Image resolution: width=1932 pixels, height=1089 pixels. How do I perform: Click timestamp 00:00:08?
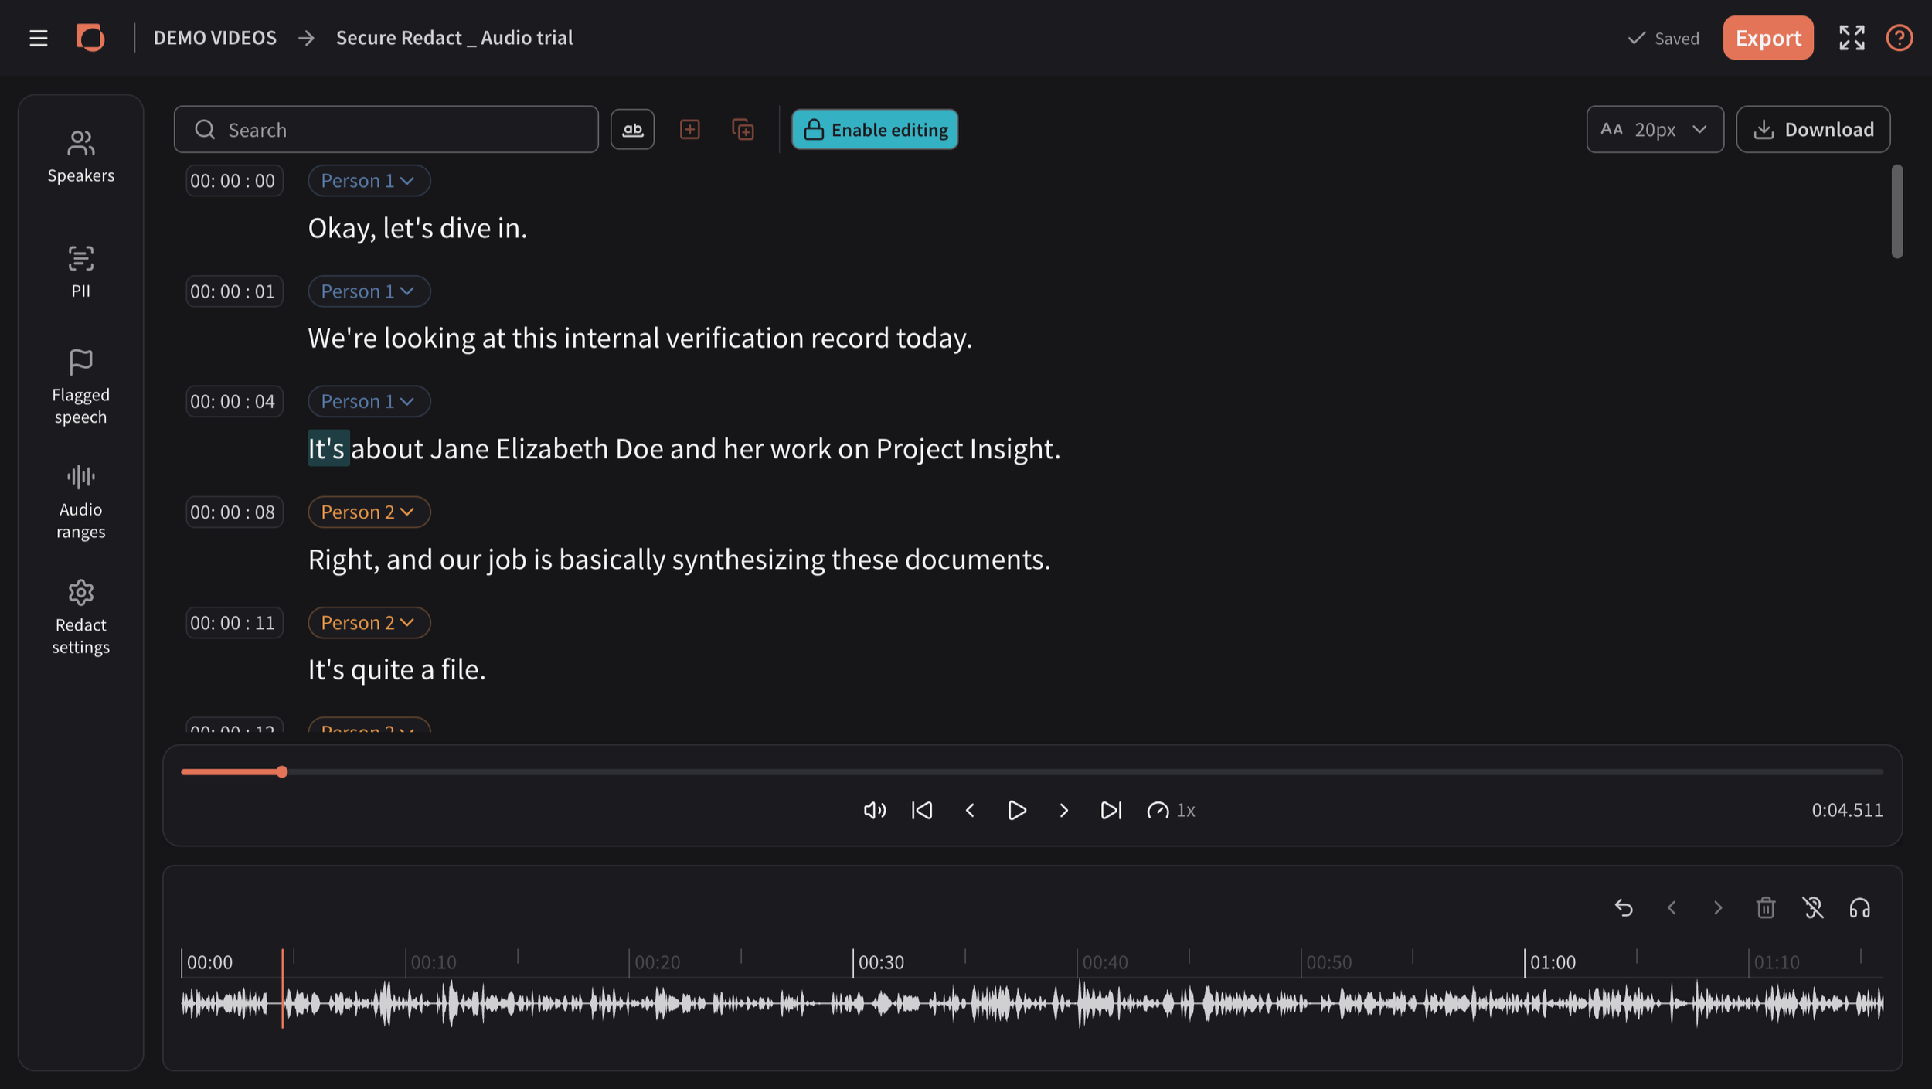click(233, 512)
